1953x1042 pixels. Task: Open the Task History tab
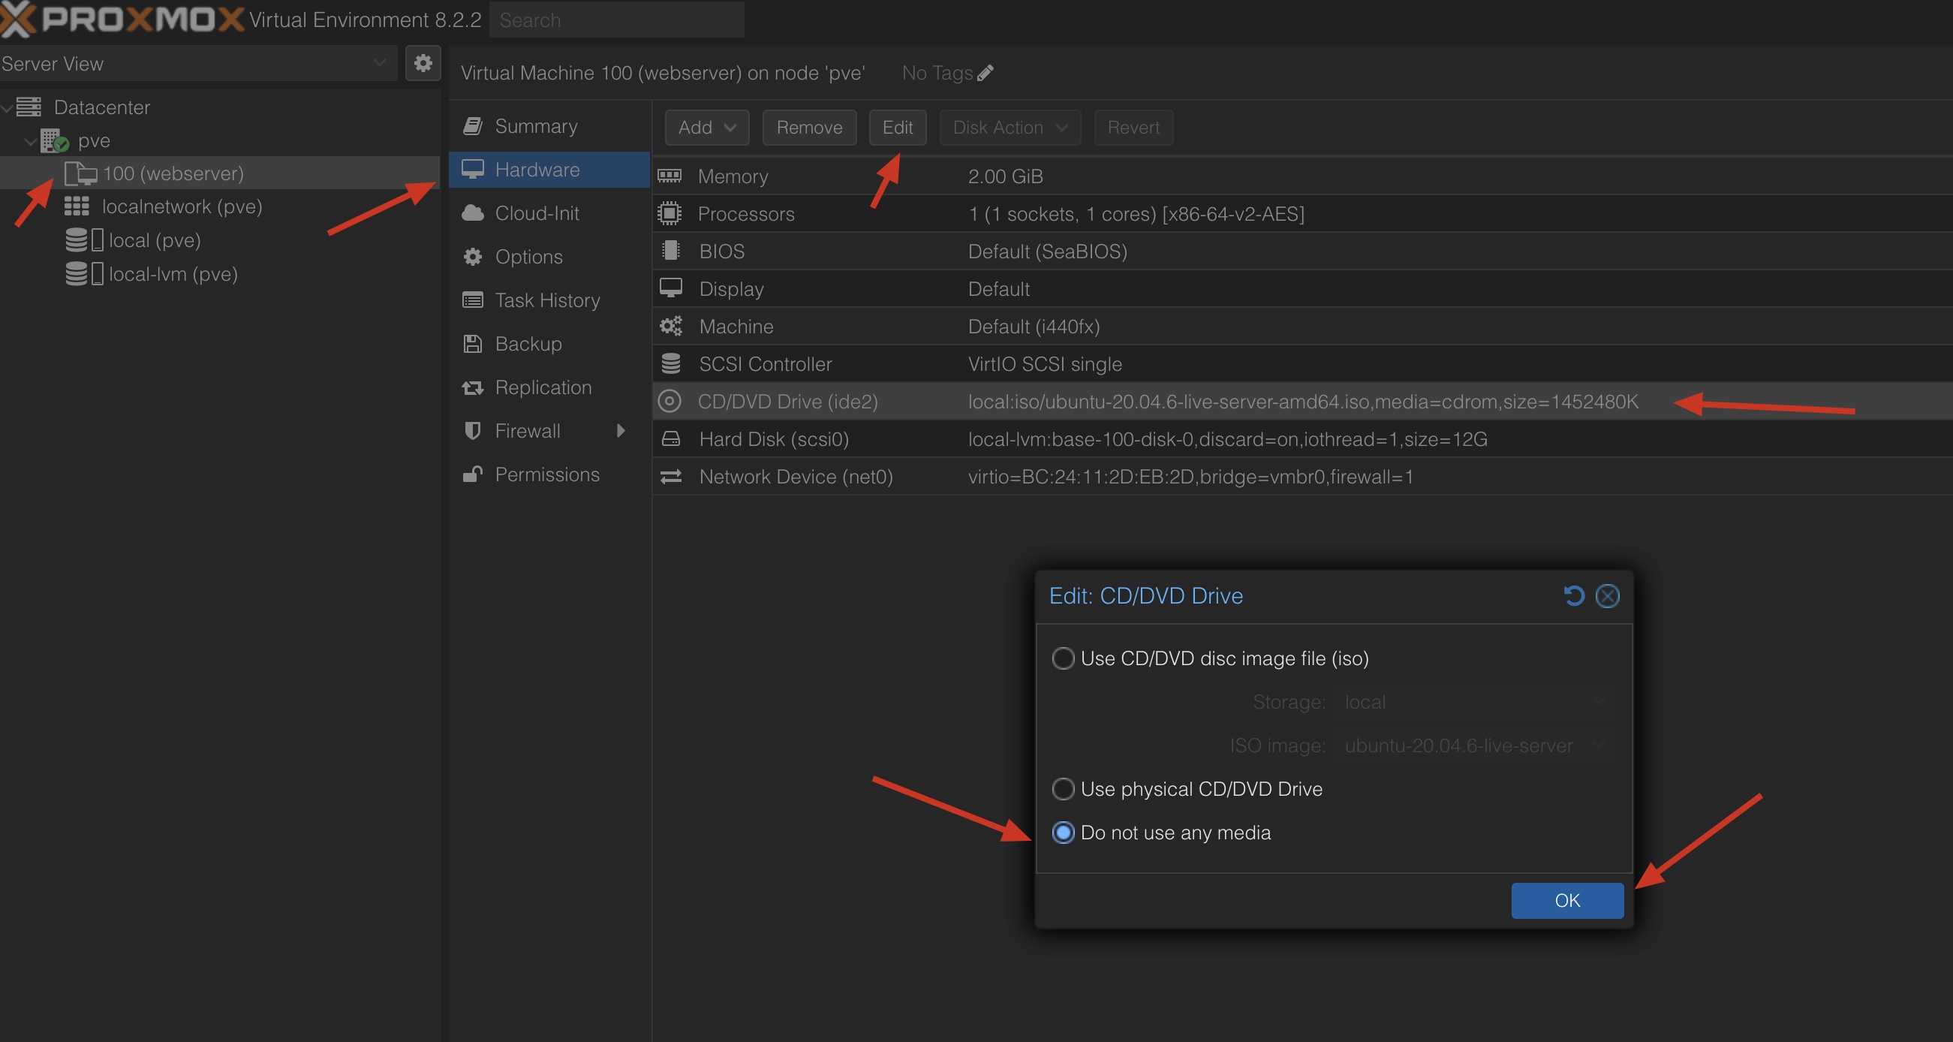click(x=549, y=300)
